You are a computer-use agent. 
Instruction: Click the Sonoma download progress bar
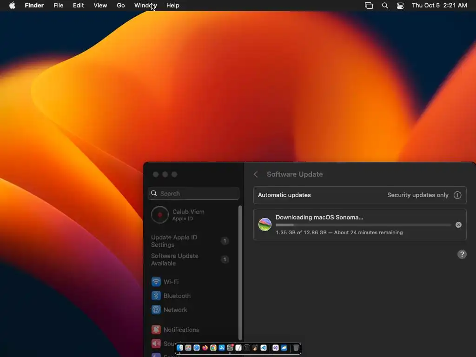[364, 225]
